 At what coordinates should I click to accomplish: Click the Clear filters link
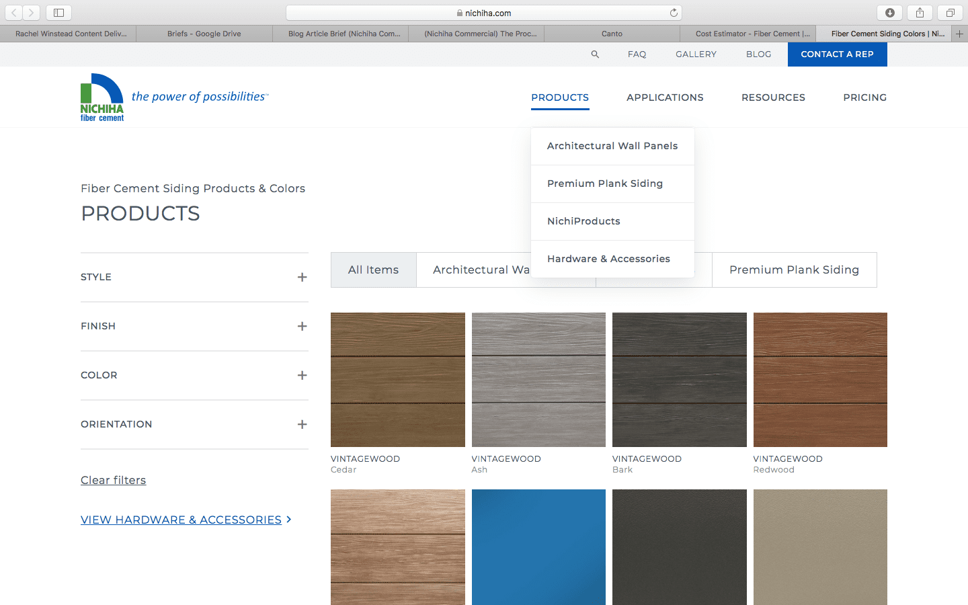(113, 480)
